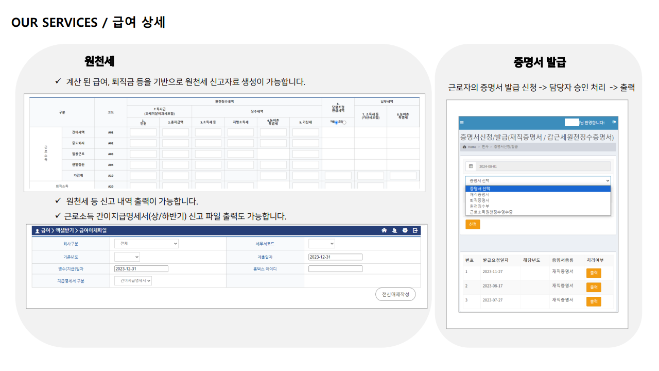This screenshot has height=371, width=659.
Task: Click the 2024-08-01 date field
Action: tap(543, 166)
